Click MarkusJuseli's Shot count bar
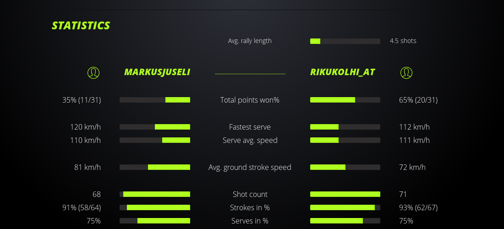 (155, 194)
